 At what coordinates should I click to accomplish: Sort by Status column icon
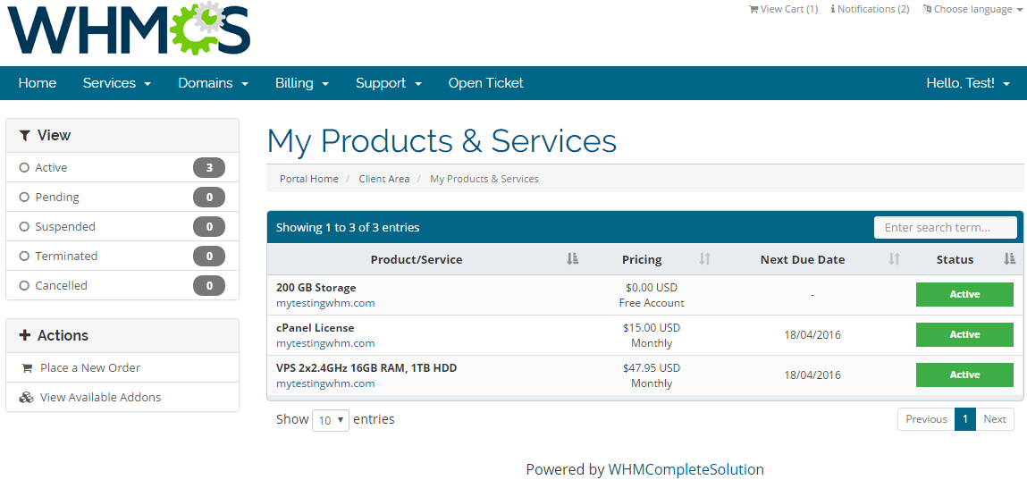[x=1009, y=259]
